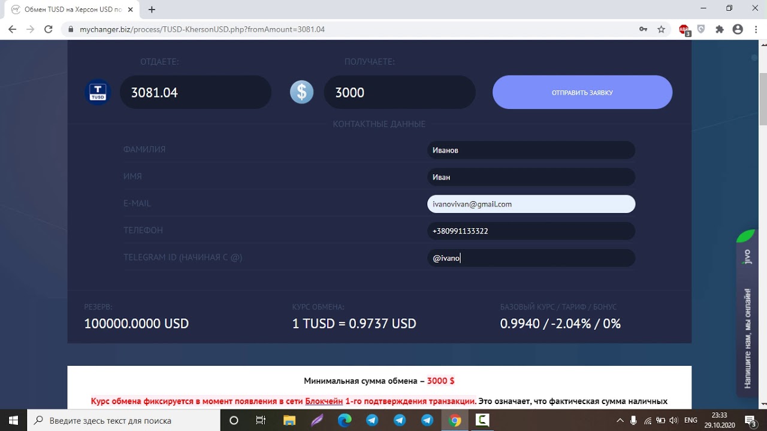Open the purple feather app on taskbar
Image resolution: width=767 pixels, height=431 pixels.
pos(316,420)
